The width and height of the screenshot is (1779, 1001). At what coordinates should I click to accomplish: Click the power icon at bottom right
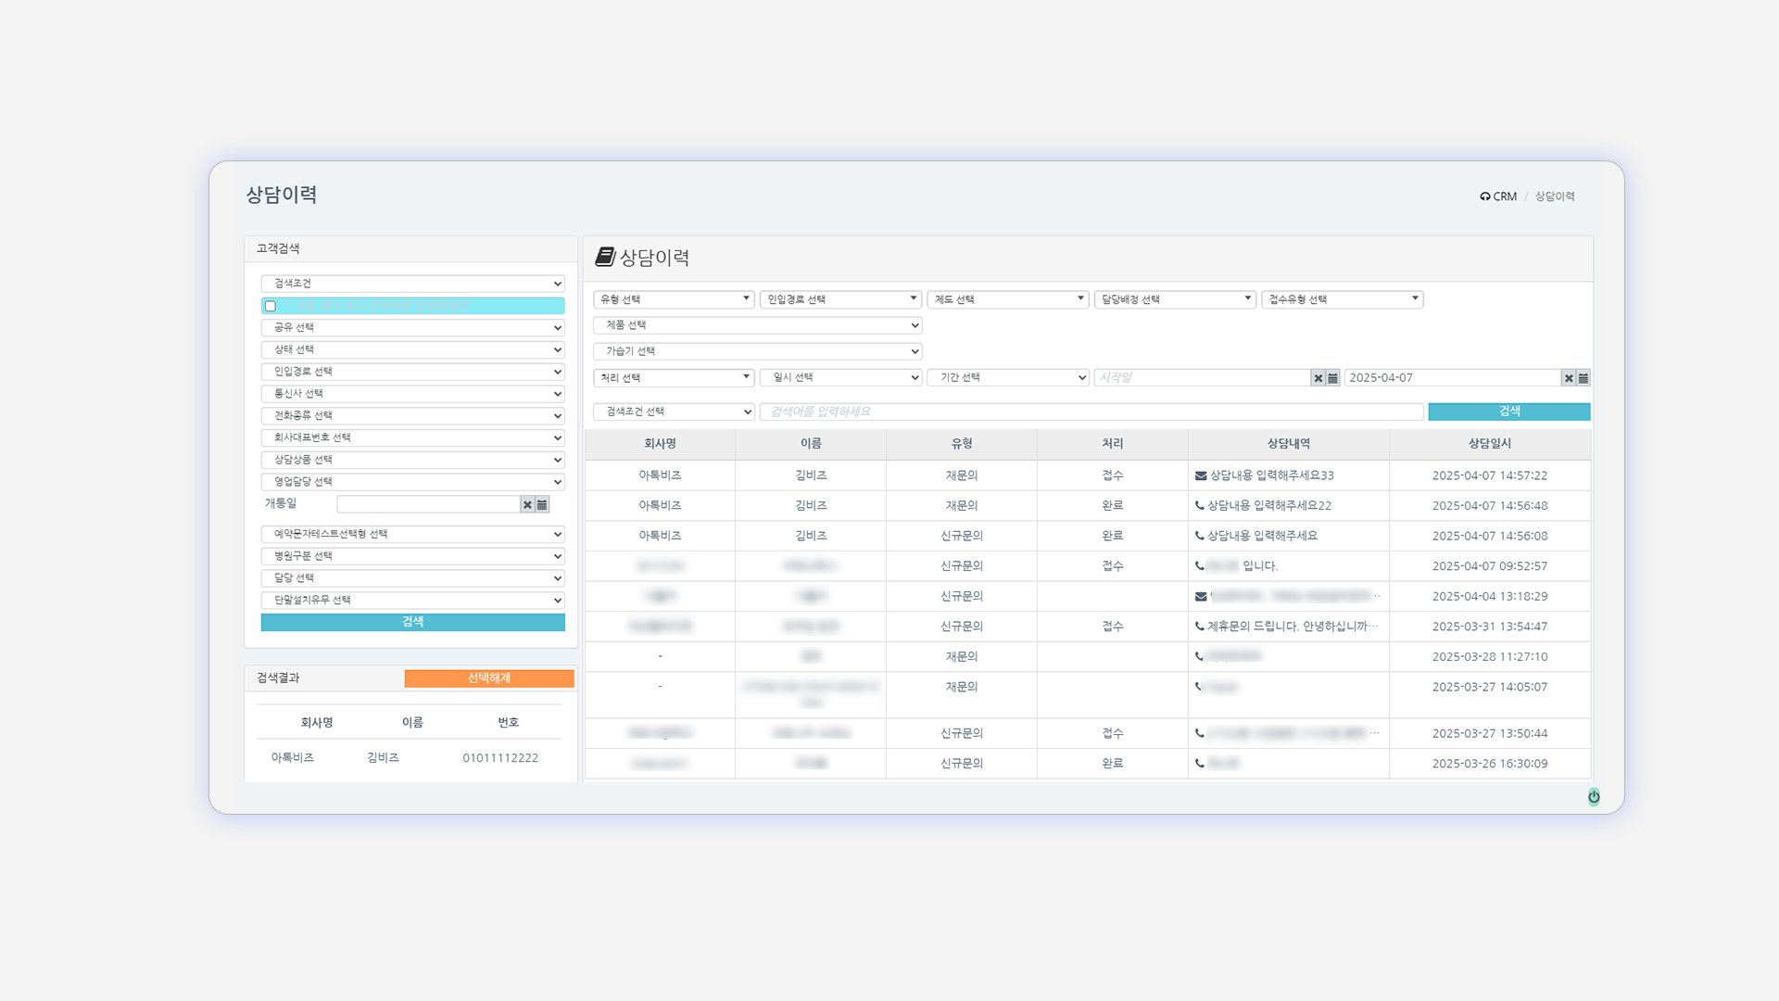(1594, 796)
